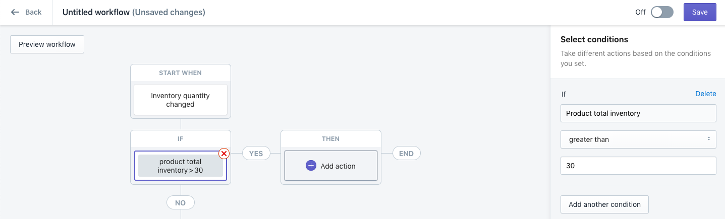Image resolution: width=725 pixels, height=219 pixels.
Task: Remove condition with red X icon
Action: [224, 154]
